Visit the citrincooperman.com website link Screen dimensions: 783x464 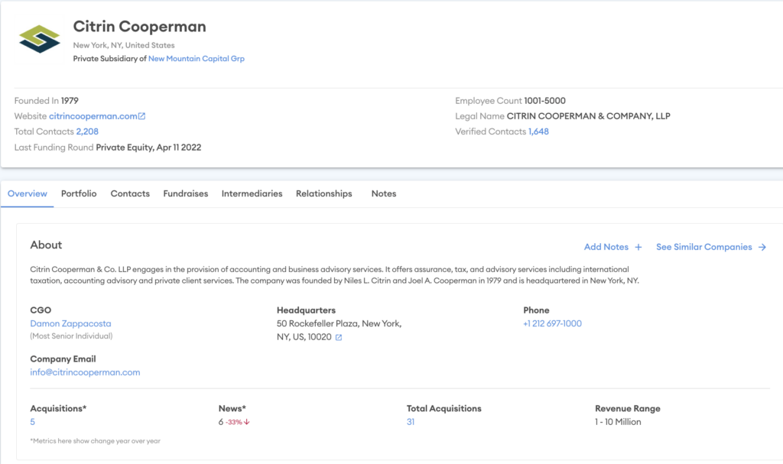tap(93, 116)
